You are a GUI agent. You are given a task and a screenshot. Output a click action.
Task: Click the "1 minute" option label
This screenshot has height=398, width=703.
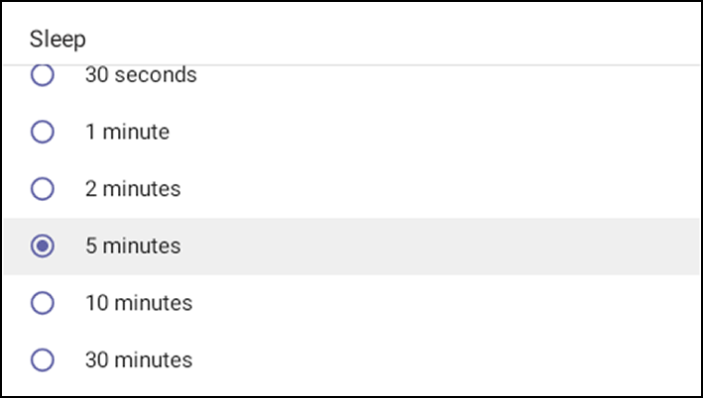[x=127, y=132]
